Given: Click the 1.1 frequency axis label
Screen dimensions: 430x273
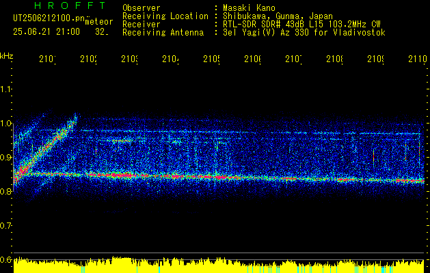Looking at the screenshot, I should [x=5, y=89].
